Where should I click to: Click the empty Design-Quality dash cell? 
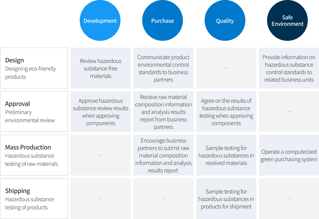coord(226,68)
